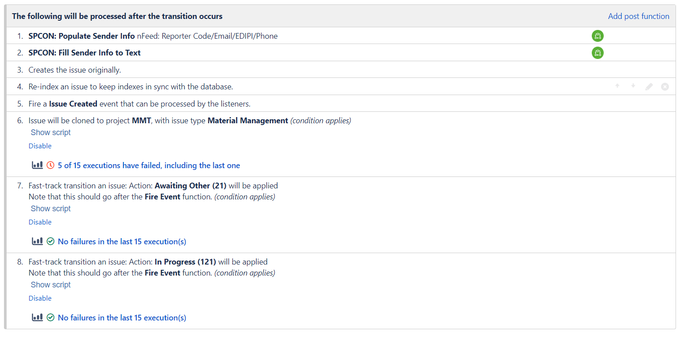This screenshot has width=691, height=342.
Task: Click the red clock failure icon on clone function
Action: tap(50, 165)
